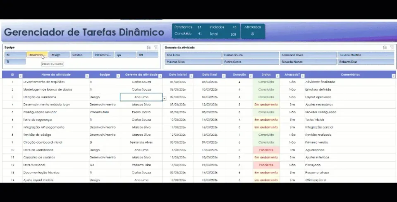397x202 pixels.
Task: Filter team slicer by BI
Action: coord(15,55)
